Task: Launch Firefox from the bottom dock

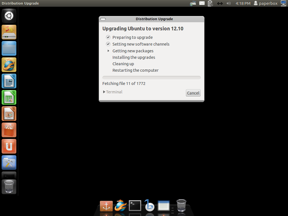Action: [x=120, y=205]
